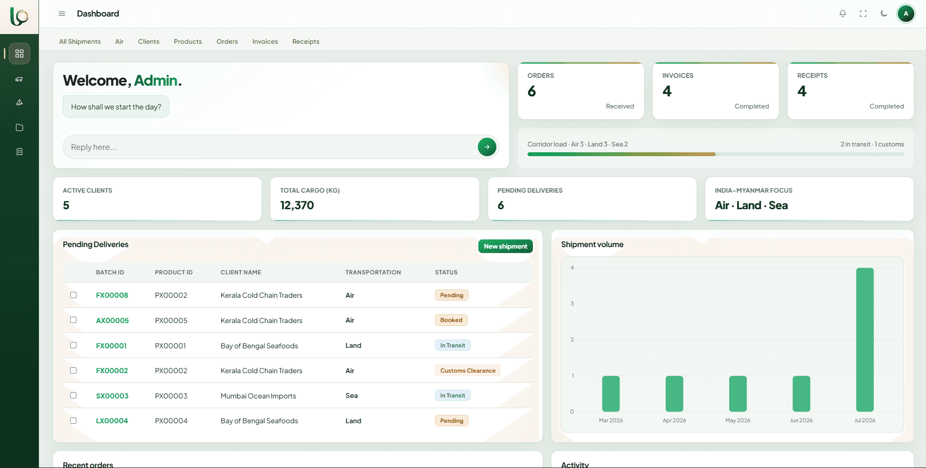Open the Receipts summary card
This screenshot has width=926, height=468.
tap(850, 91)
